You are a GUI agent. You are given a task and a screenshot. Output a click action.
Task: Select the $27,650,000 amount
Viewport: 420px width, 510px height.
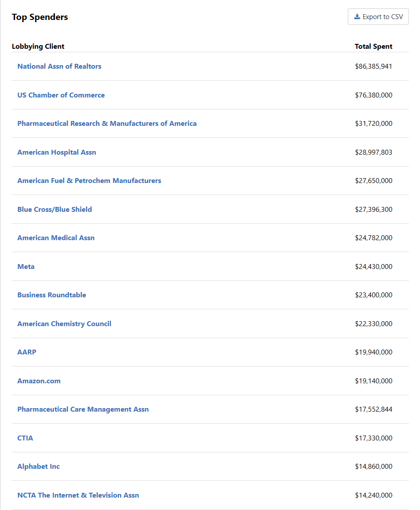[374, 180]
